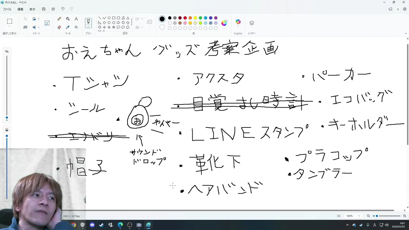This screenshot has width=409, height=230.
Task: Show hidden system tray icons chevron
Action: [347, 225]
